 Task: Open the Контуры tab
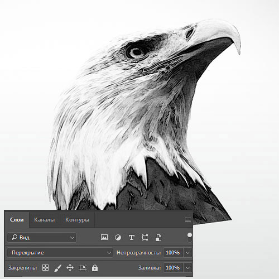click(77, 220)
